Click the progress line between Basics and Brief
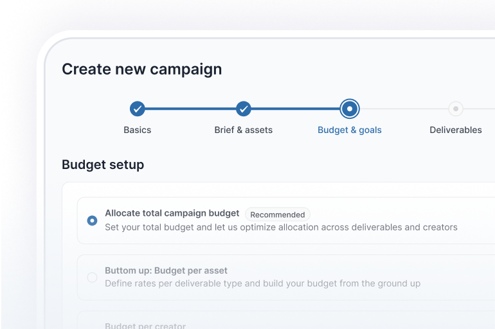495x329 pixels. click(x=190, y=109)
